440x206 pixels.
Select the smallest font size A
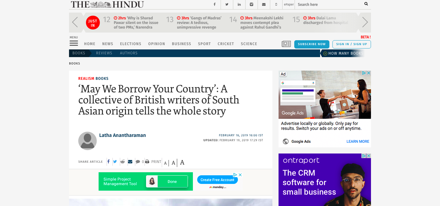(165, 163)
